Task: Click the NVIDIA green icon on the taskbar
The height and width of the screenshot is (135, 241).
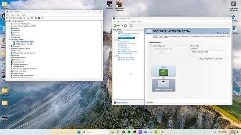Action: click(157, 132)
